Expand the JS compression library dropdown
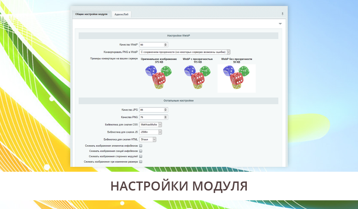 [x=151, y=132]
